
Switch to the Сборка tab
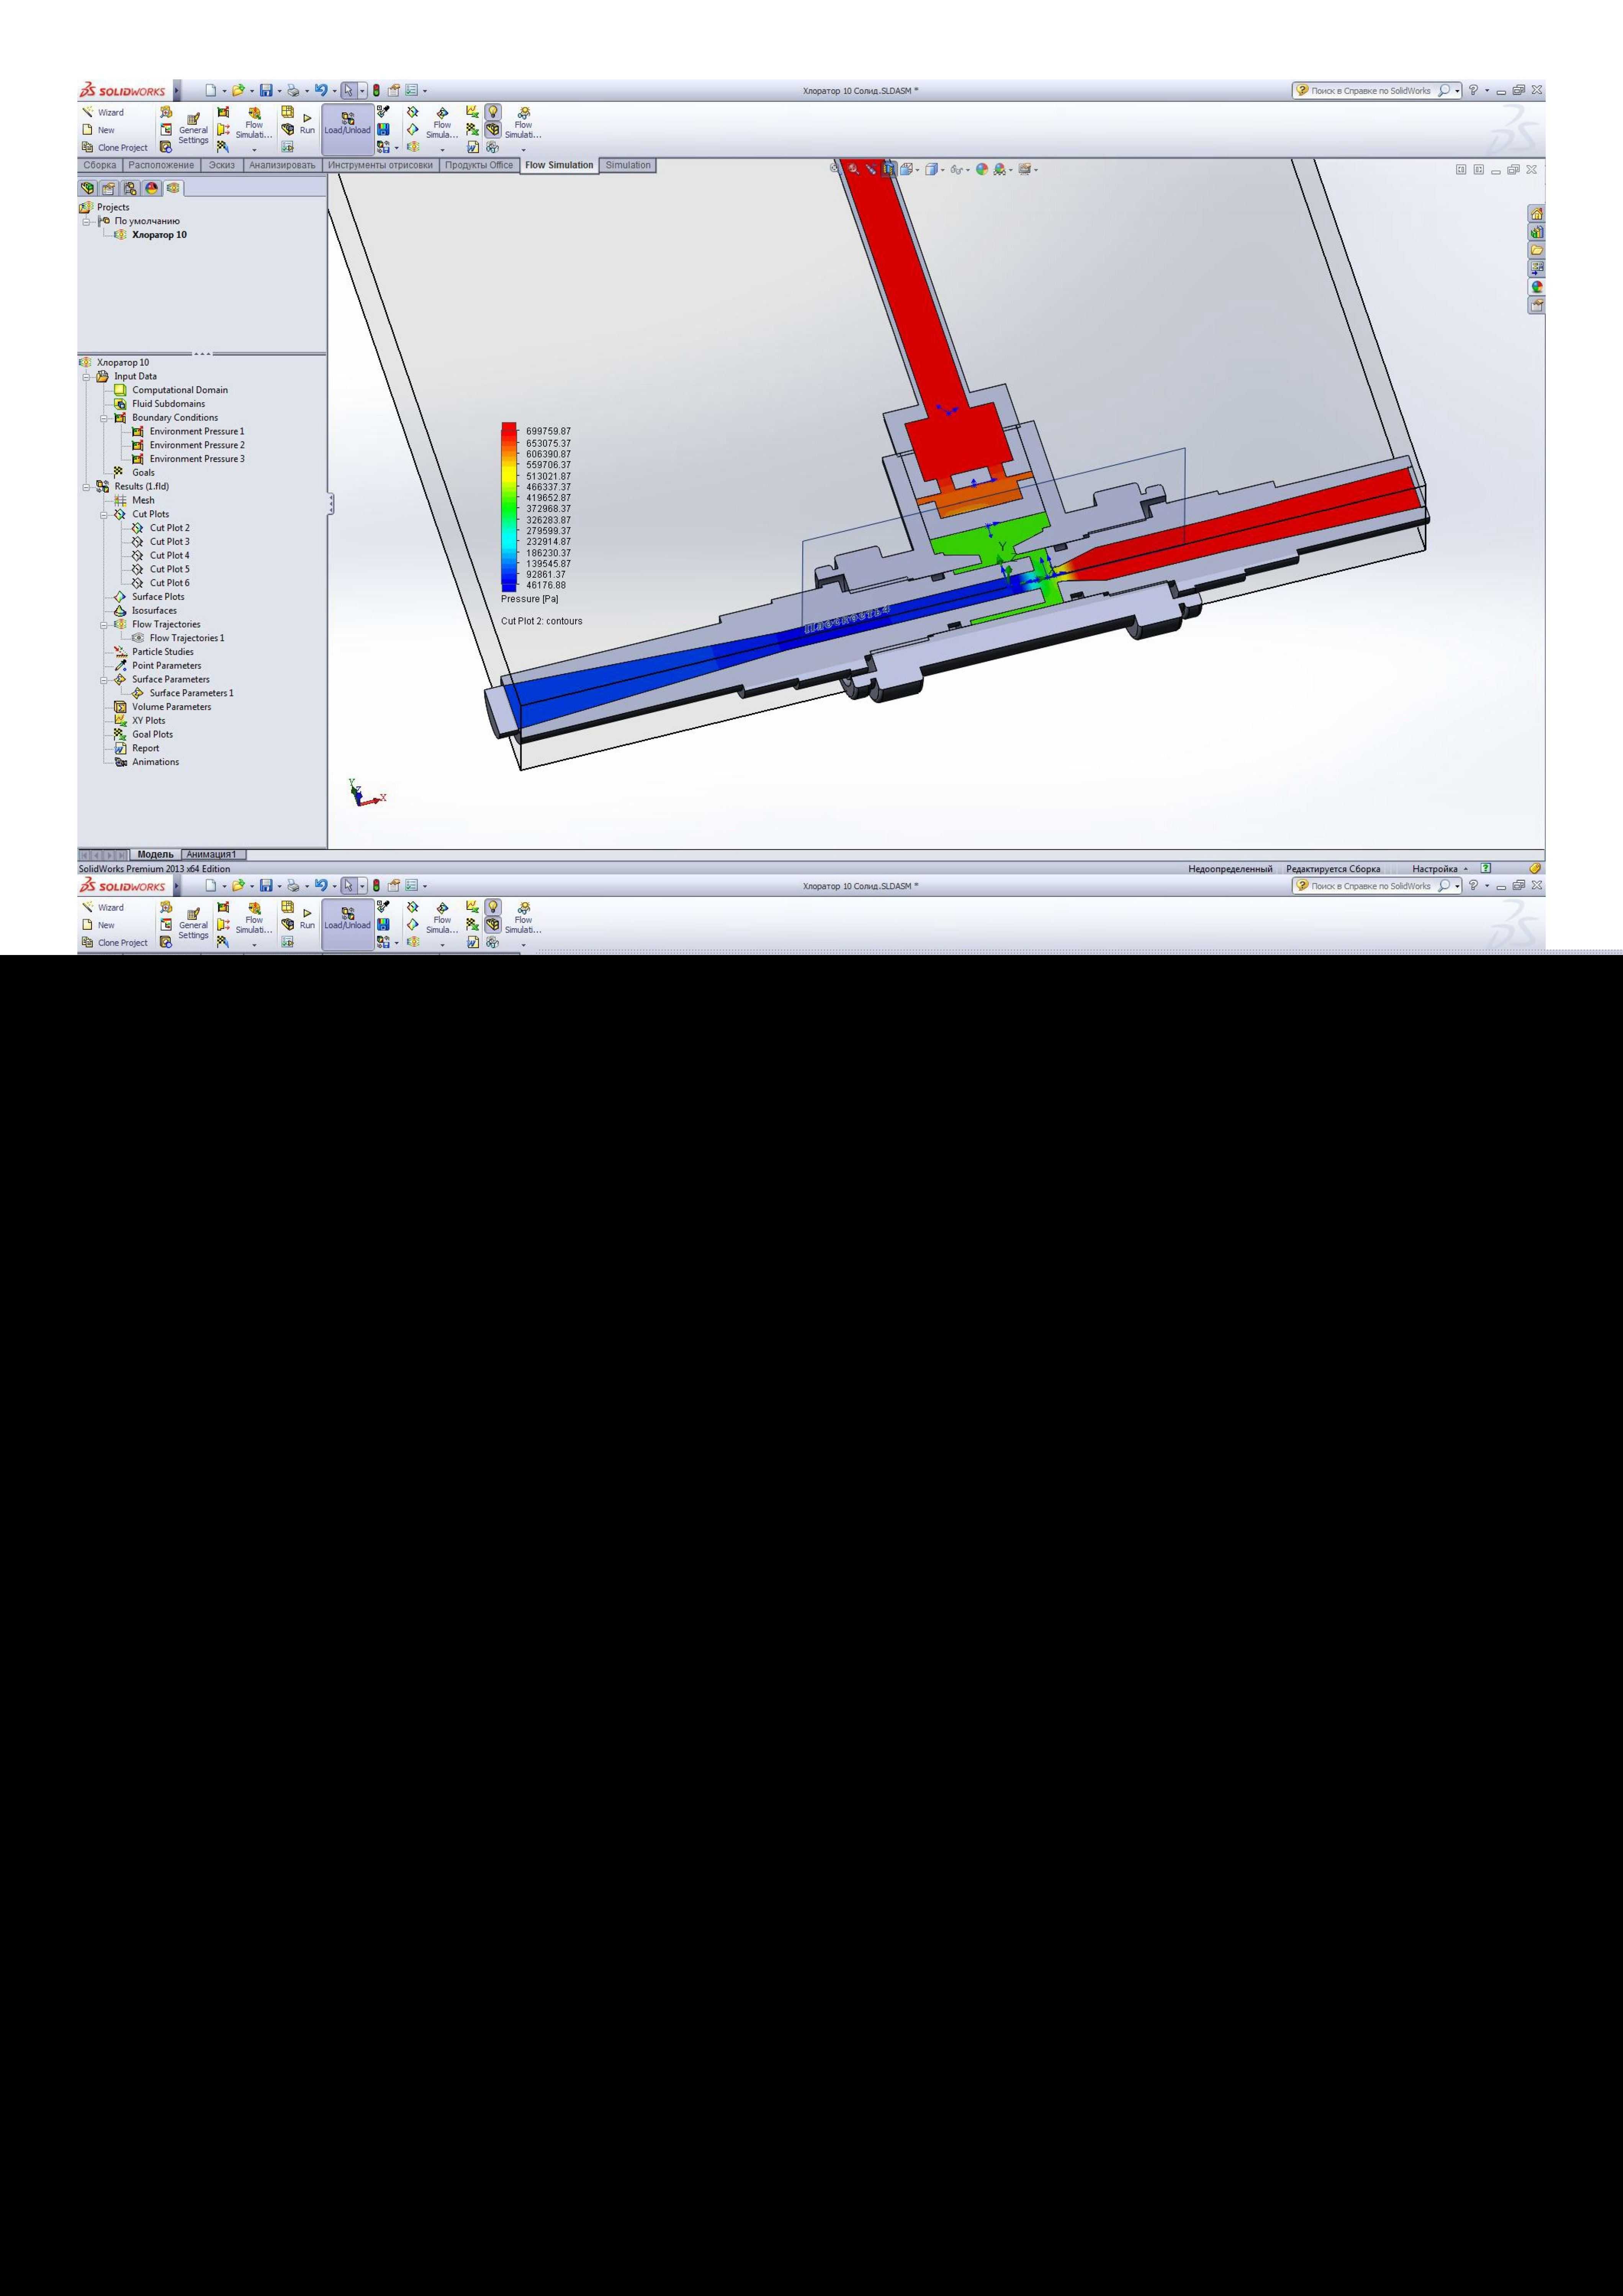pyautogui.click(x=100, y=165)
